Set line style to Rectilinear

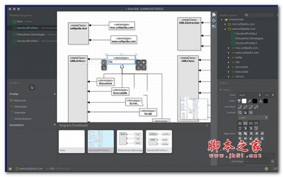[x=240, y=107]
